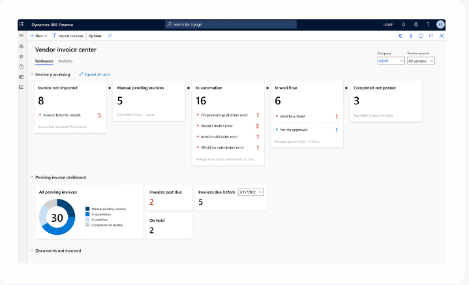
Task: Open the app launcher waffle icon
Action: point(22,25)
